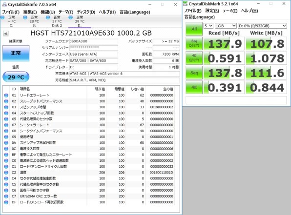
Task: Click the S.M.A.R.T., APM, NCQ features field
Action: tap(125, 80)
